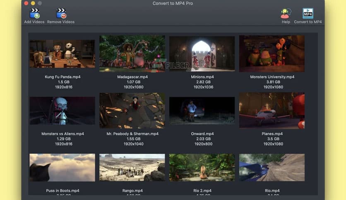
Task: Minimize window with the yellow button
Action: (33, 3)
